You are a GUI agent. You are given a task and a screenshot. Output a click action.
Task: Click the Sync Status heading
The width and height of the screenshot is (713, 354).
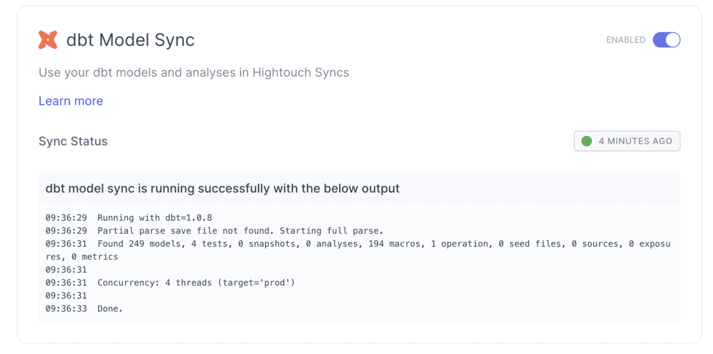click(x=73, y=141)
